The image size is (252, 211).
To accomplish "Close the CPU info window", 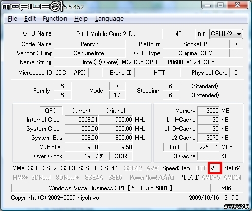I will [238, 5].
